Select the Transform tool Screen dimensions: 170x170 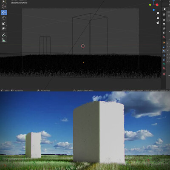click(x=4, y=29)
